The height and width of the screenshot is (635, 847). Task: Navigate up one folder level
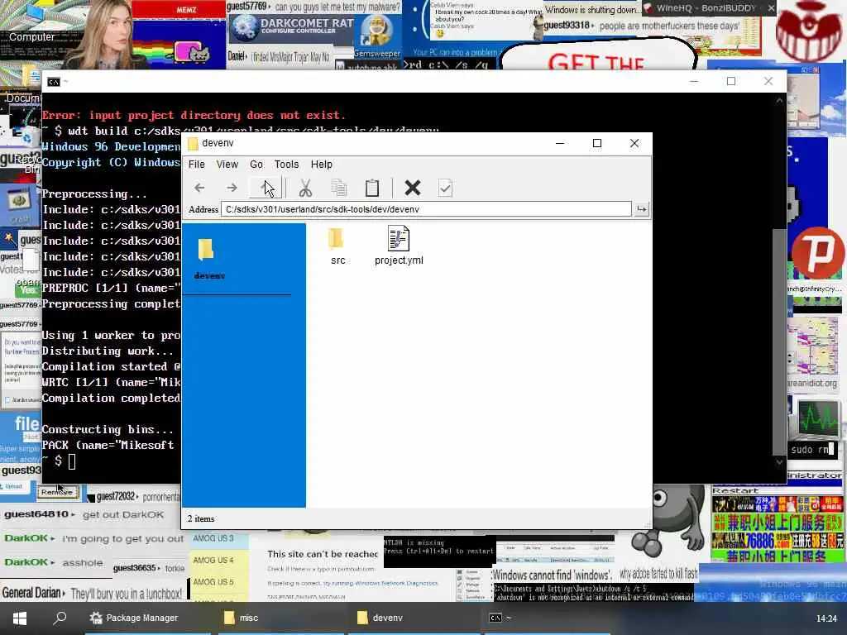click(265, 188)
